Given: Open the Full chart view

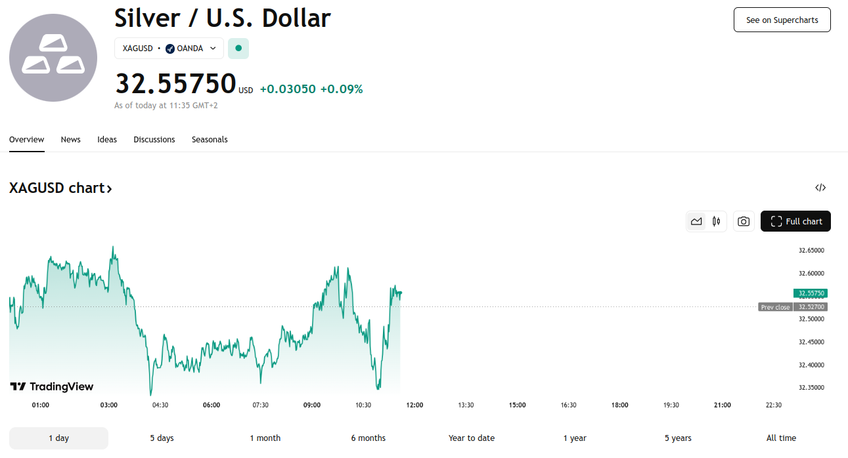Looking at the screenshot, I should [795, 222].
